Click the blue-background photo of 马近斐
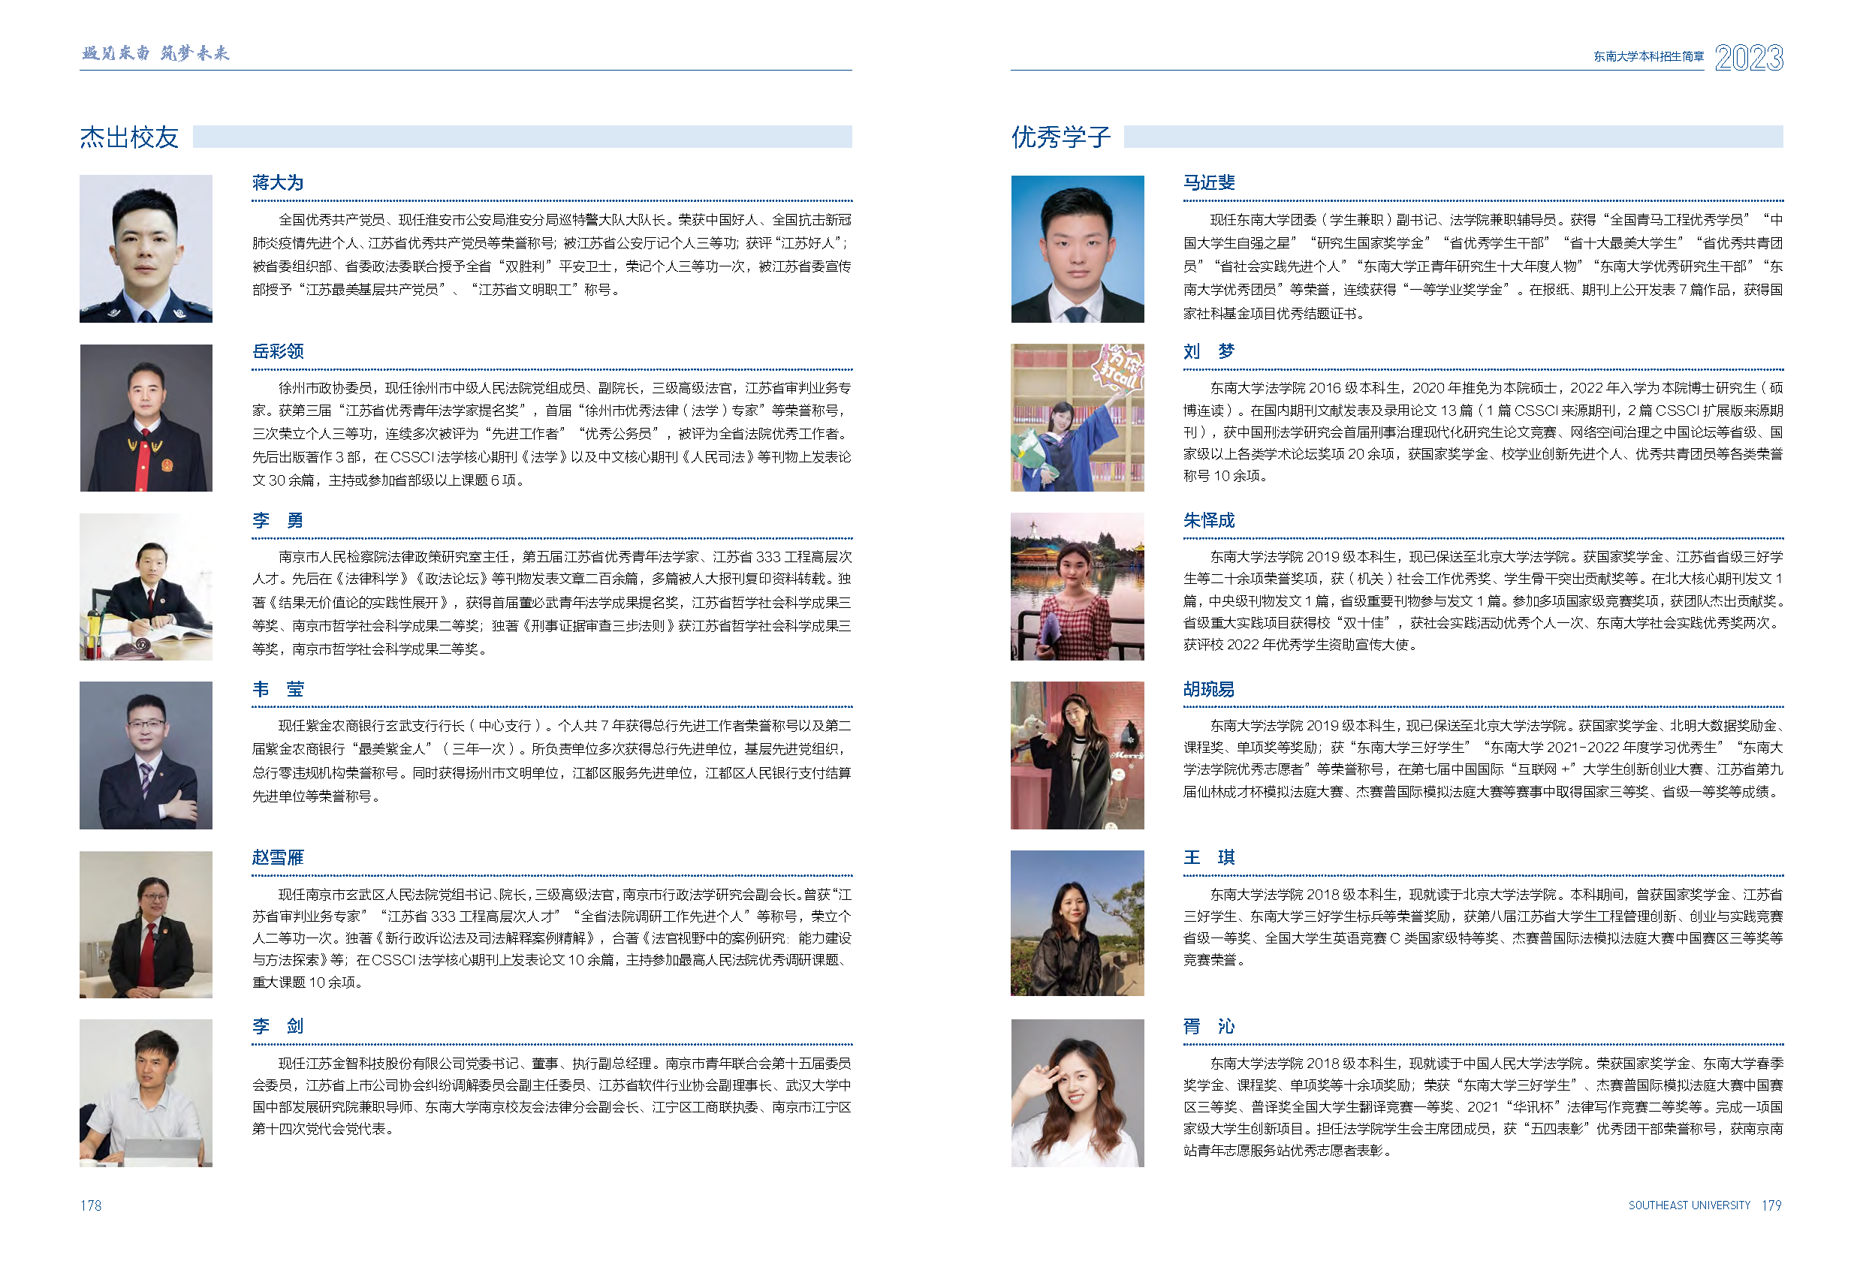The image size is (1863, 1264). (x=1077, y=248)
